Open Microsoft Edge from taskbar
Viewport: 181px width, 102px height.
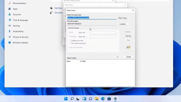[103, 99]
